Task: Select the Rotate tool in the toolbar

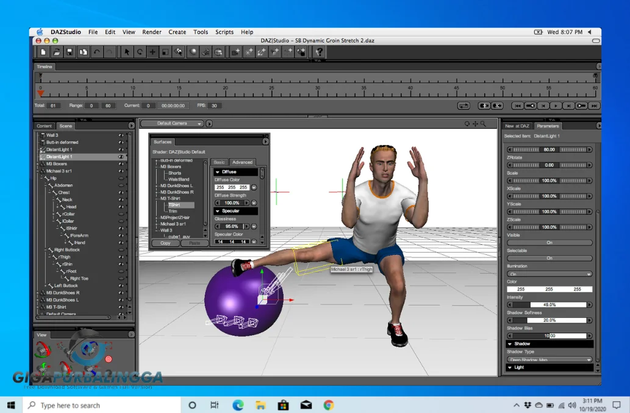Action: [139, 52]
